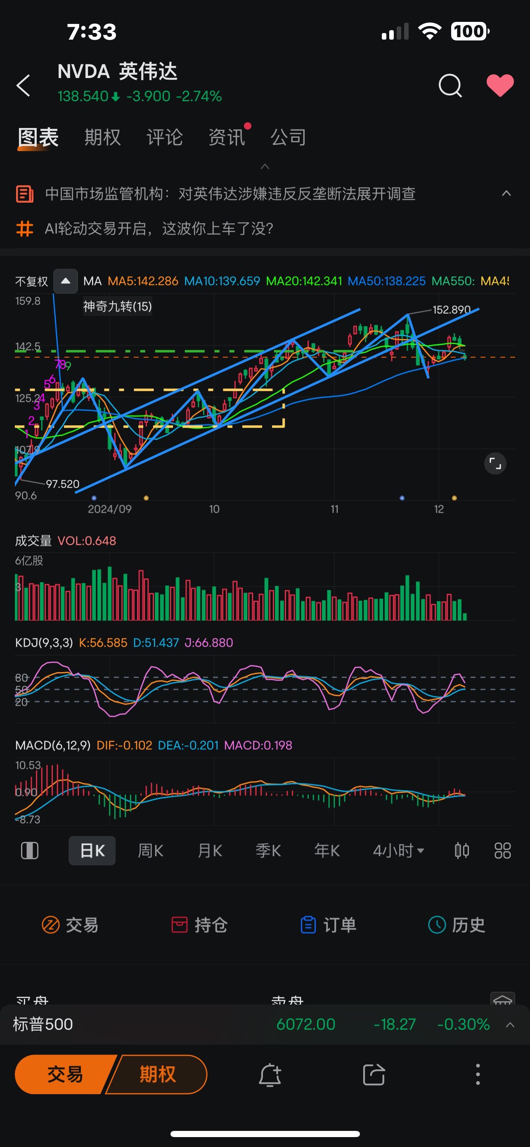Select the 周K timeframe
The image size is (530, 1147).
(151, 851)
